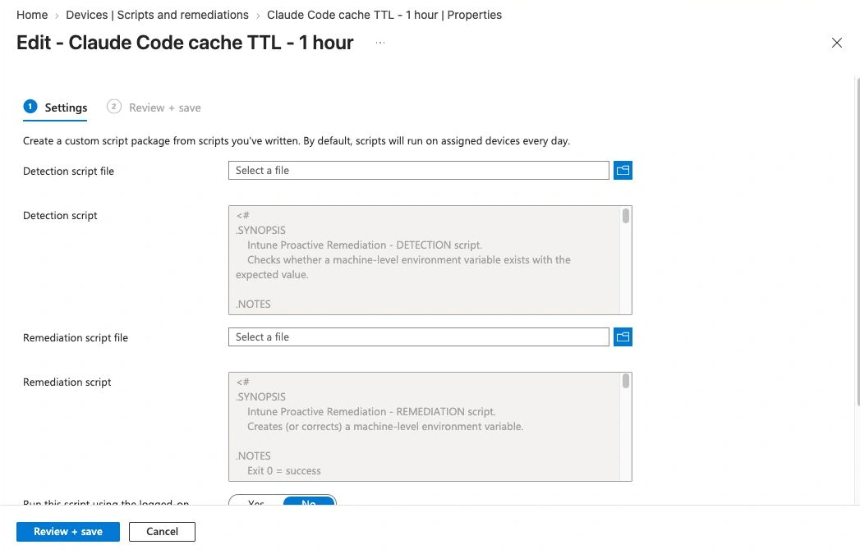Click the 'Create a custom script package' description text
Screen dimensions: 860x554
click(297, 141)
